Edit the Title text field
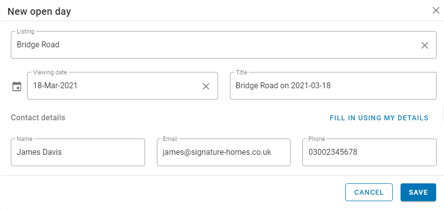This screenshot has width=444, height=210. coord(333,86)
